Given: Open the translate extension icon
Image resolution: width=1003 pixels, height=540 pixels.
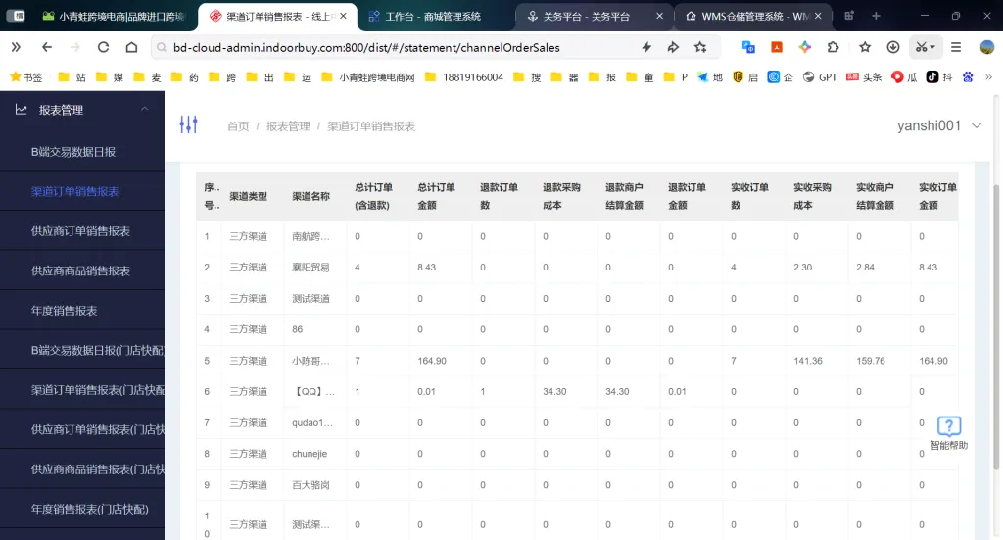Looking at the screenshot, I should click(x=748, y=47).
